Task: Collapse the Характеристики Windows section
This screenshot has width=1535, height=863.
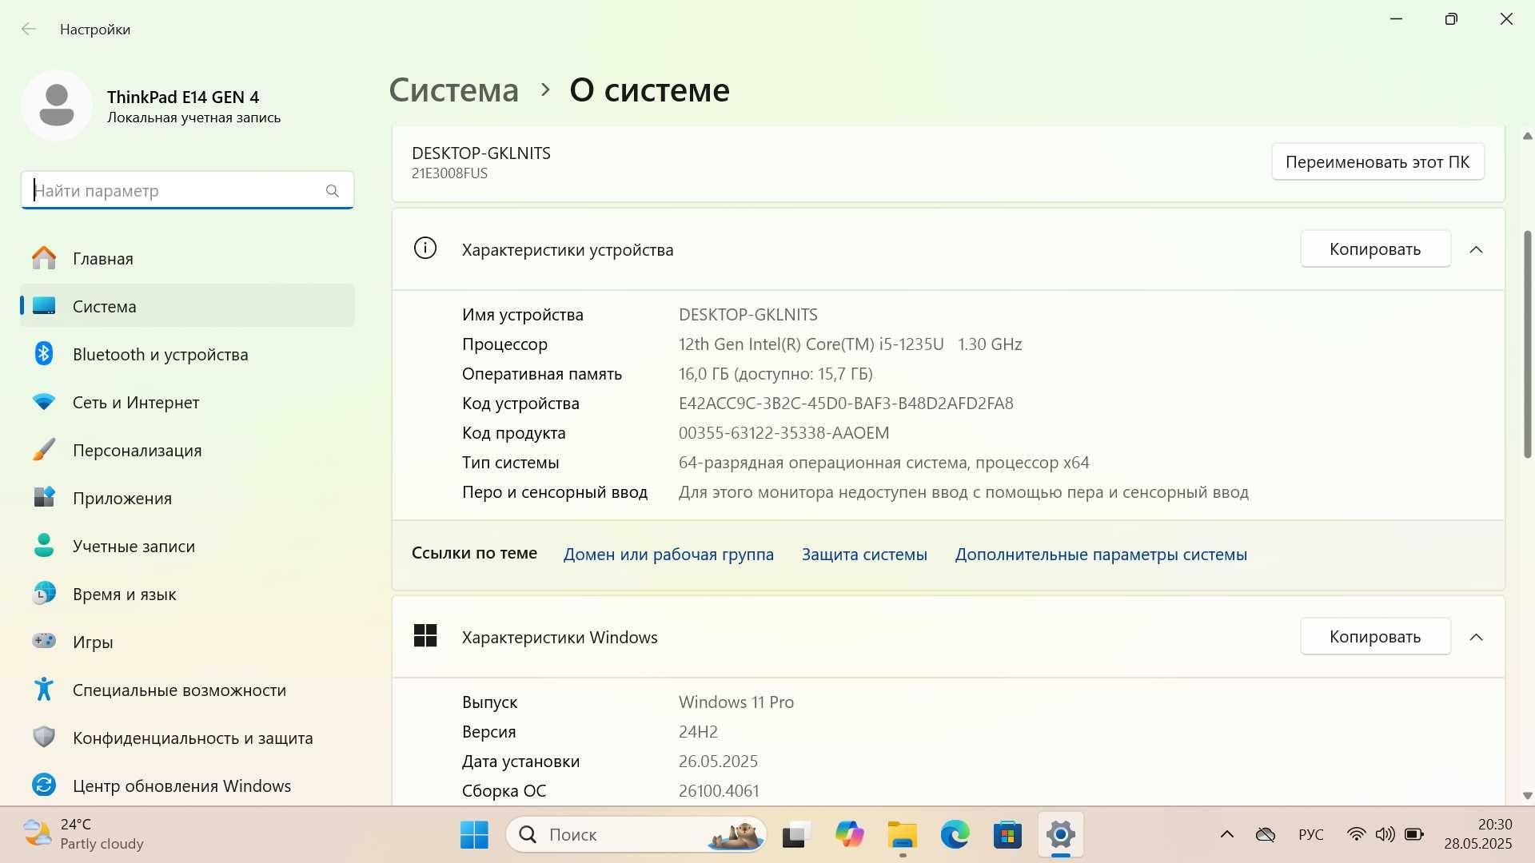Action: (1476, 637)
